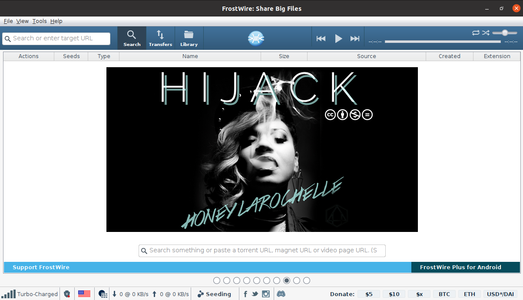Open FrostWire's Instagram page
523x300 pixels.
pos(266,294)
